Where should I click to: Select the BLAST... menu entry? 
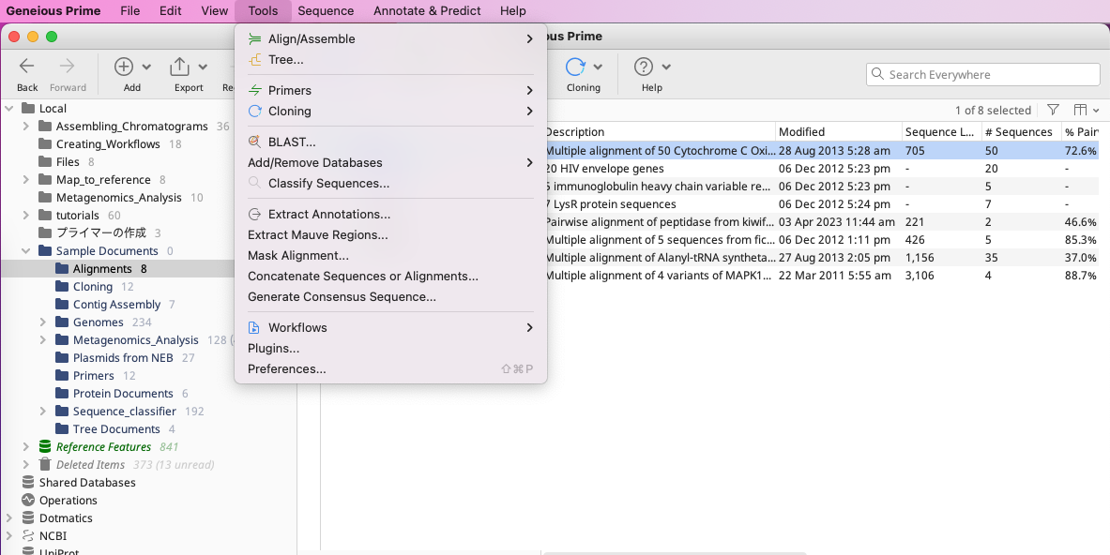(292, 142)
